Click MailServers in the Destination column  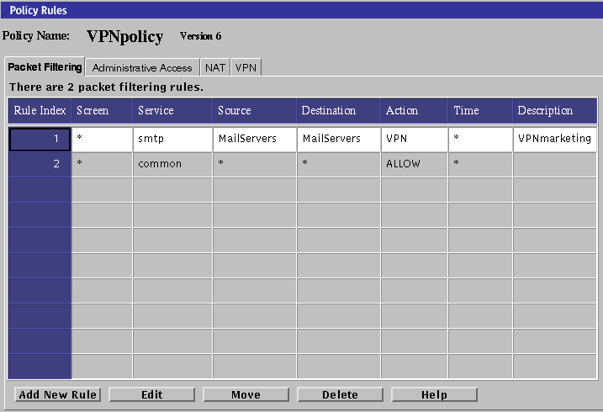[339, 139]
